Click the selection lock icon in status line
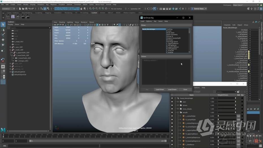 (x=81, y=9)
